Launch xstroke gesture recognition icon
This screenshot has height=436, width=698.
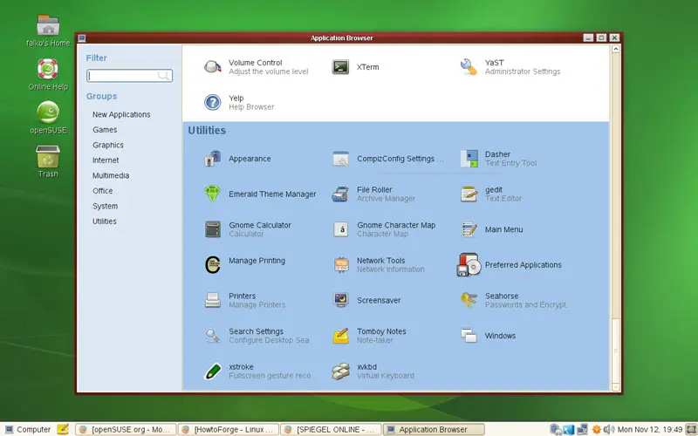pos(212,371)
